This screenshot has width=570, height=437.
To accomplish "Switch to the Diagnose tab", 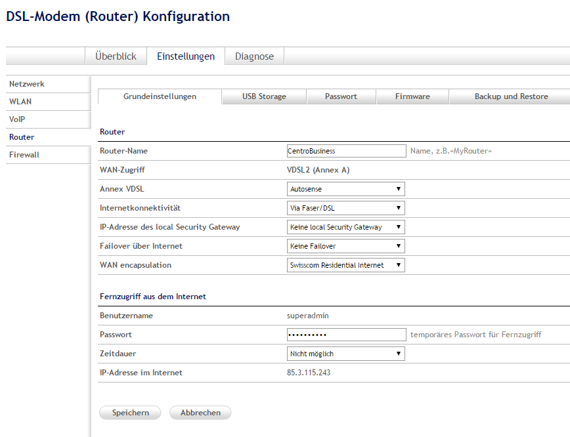I will 254,56.
